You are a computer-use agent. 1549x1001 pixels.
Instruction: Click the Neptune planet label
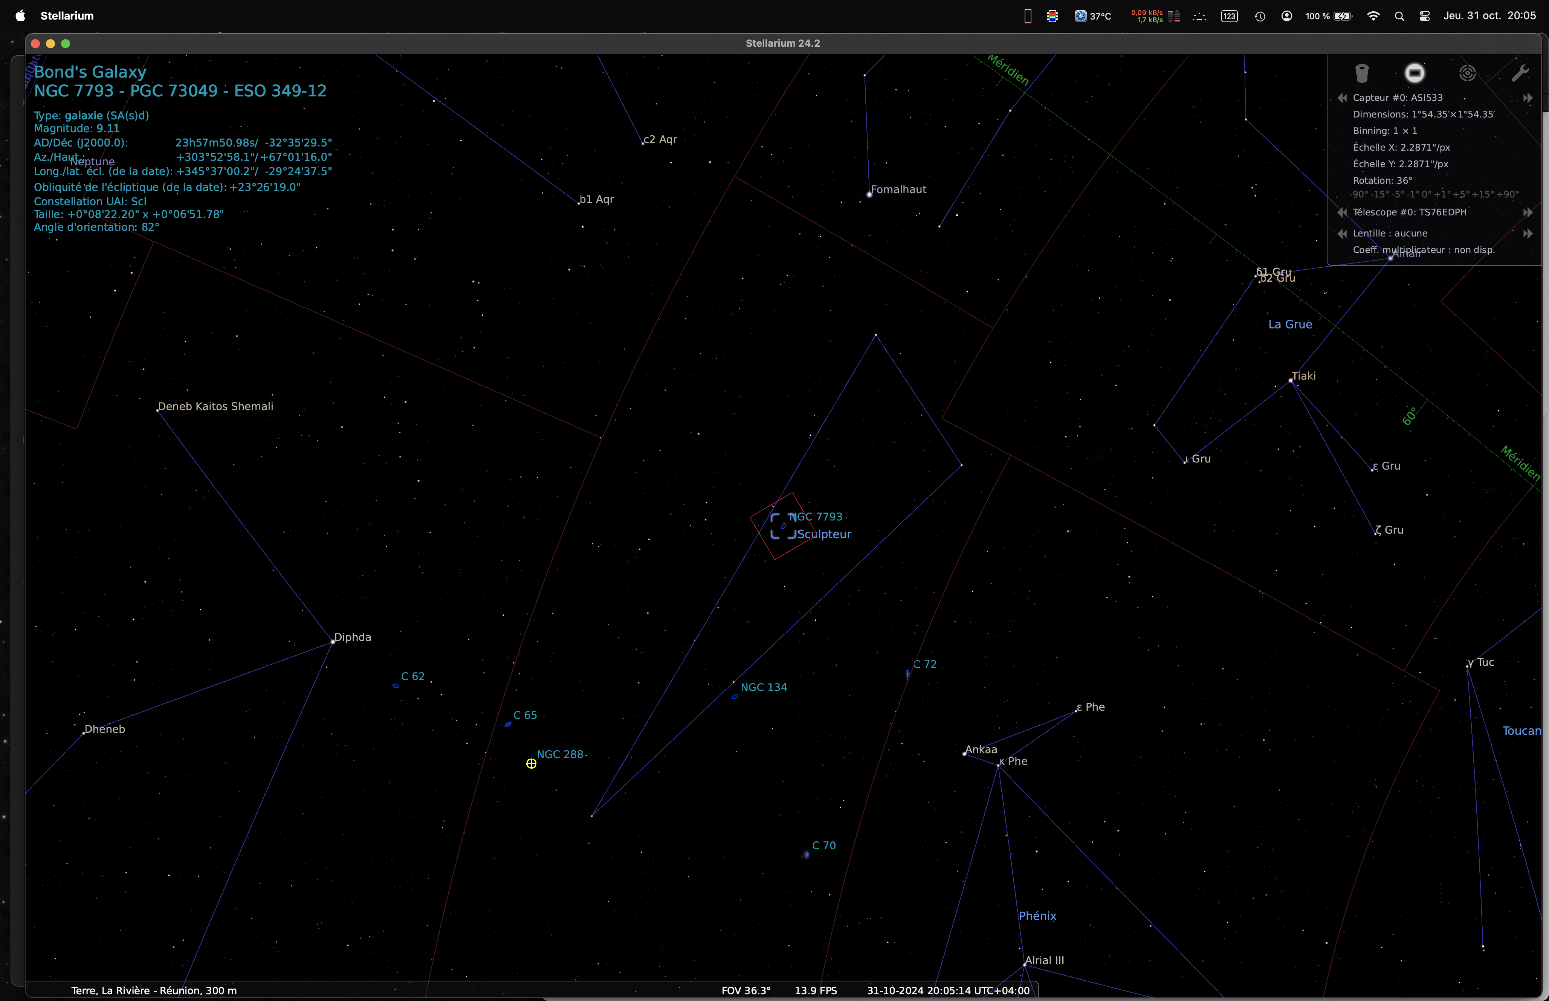click(x=92, y=162)
